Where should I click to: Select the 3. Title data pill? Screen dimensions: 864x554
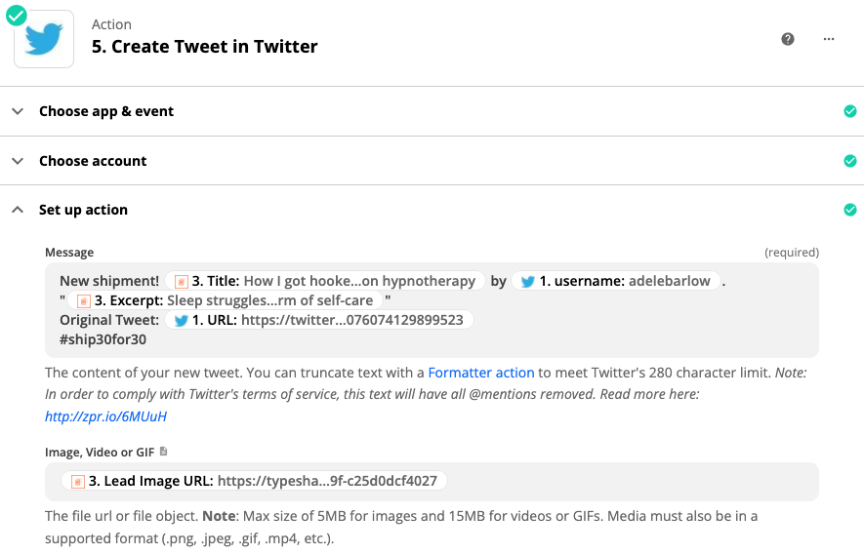click(324, 281)
